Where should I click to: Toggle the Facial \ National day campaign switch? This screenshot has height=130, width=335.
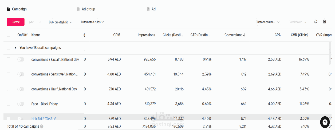coord(21,59)
